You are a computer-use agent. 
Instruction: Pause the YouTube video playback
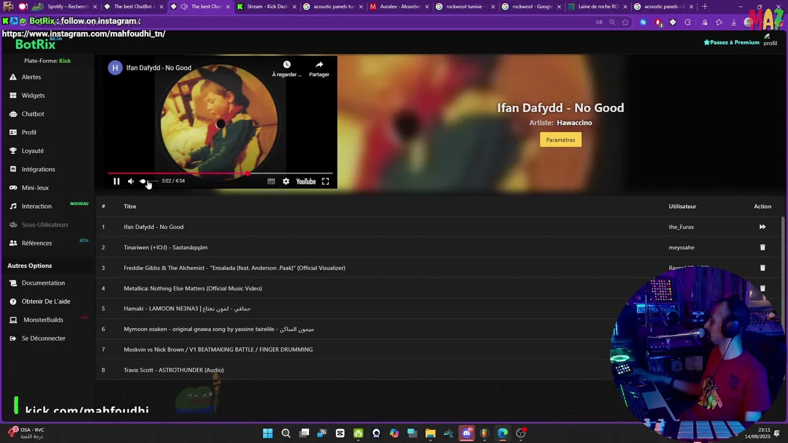coord(116,182)
